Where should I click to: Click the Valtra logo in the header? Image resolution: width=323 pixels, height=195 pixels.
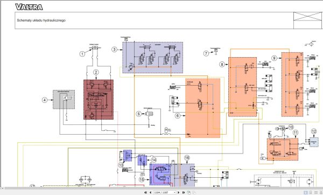(29, 7)
